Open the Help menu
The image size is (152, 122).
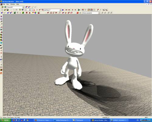point(18,4)
